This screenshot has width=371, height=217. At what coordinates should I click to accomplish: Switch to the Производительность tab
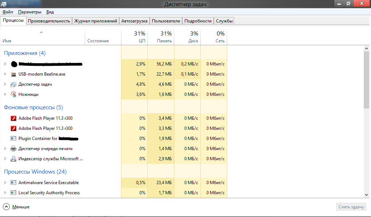pos(49,21)
